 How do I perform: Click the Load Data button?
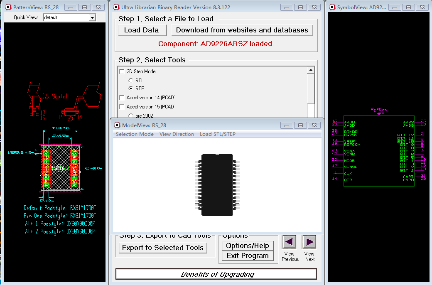click(x=142, y=30)
